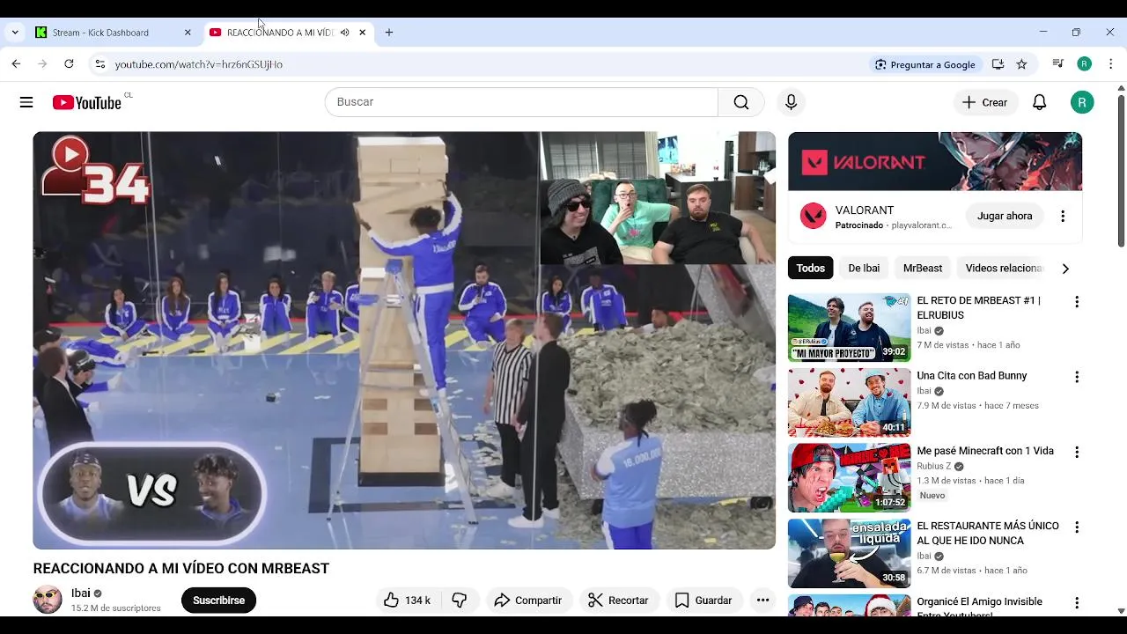1127x634 pixels.
Task: Open the YouTube hamburger guide menu
Action: click(x=26, y=102)
